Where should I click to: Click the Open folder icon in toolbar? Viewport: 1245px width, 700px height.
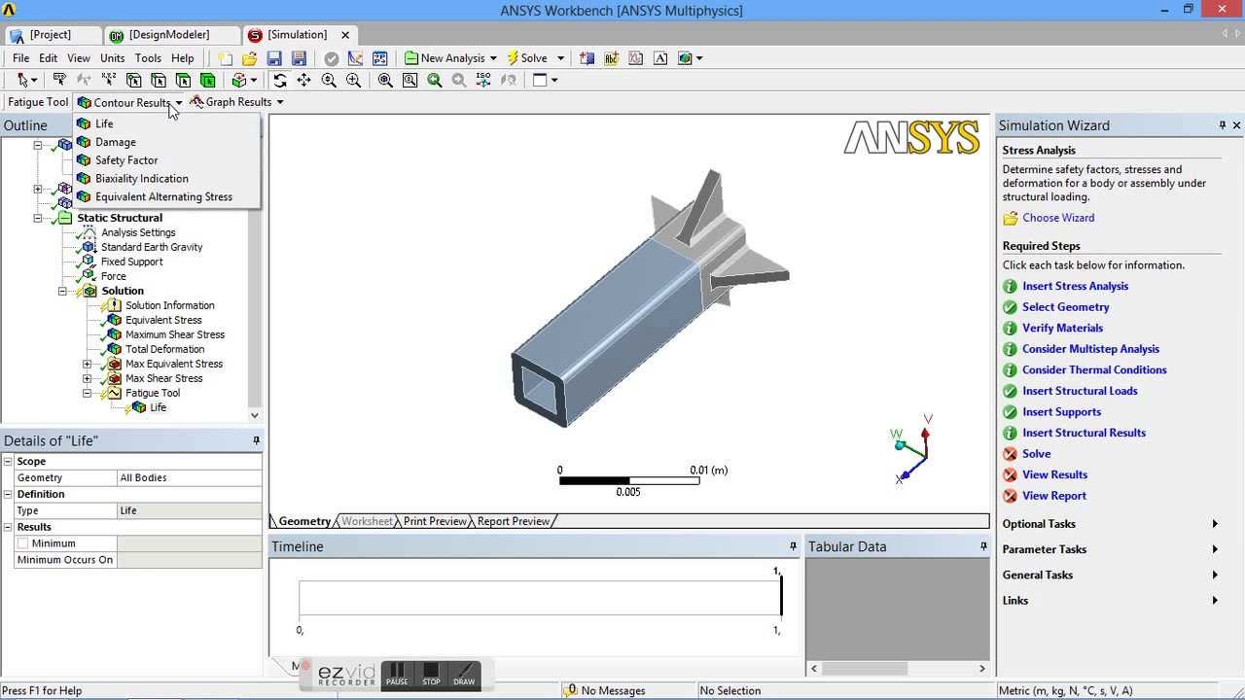pos(250,58)
